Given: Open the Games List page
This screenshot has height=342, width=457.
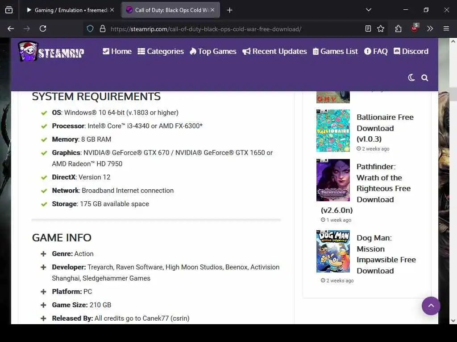Looking at the screenshot, I should [335, 51].
